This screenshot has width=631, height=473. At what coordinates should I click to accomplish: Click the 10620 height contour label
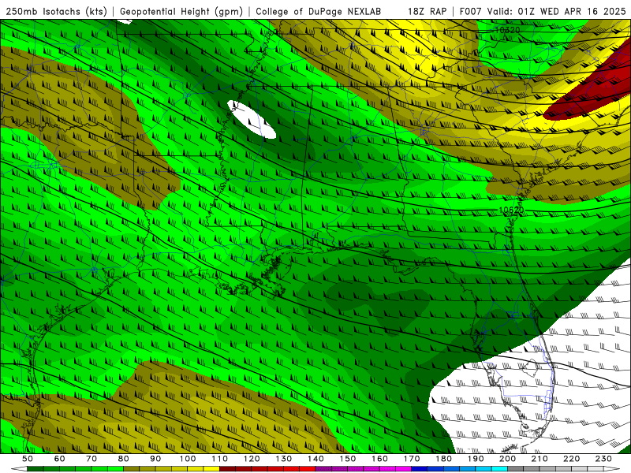coord(511,210)
